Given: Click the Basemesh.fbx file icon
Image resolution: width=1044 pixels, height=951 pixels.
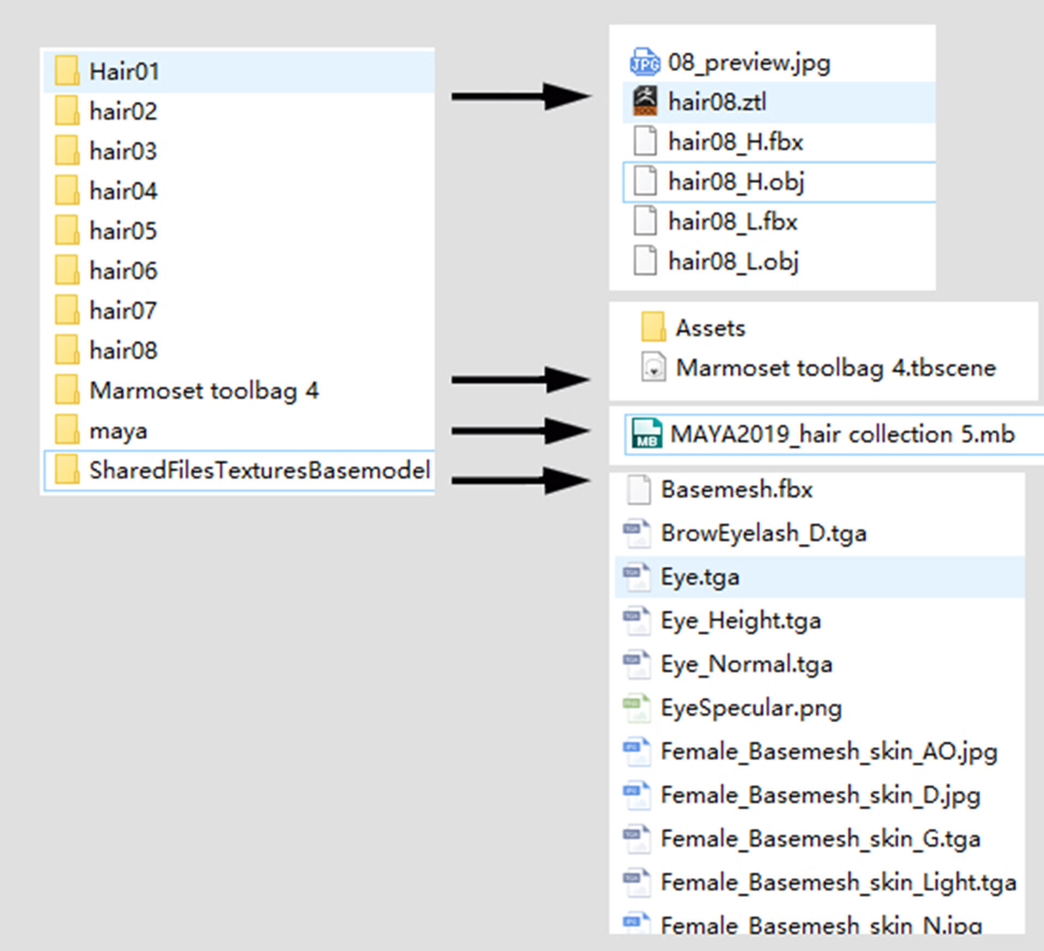Looking at the screenshot, I should (x=639, y=489).
